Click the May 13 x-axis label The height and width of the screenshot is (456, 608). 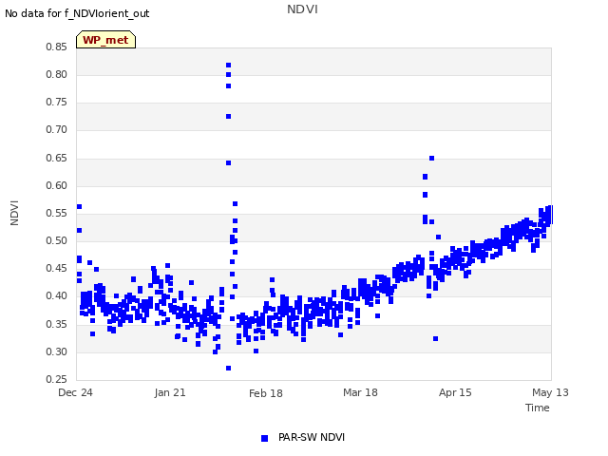point(550,392)
